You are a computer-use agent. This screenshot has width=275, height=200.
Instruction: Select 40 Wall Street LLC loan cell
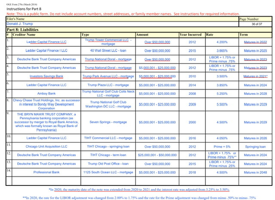(108, 51)
